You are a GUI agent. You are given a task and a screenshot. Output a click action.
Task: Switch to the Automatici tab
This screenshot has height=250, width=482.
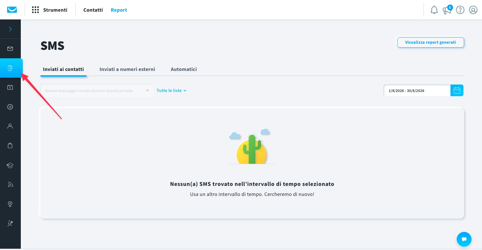(184, 69)
